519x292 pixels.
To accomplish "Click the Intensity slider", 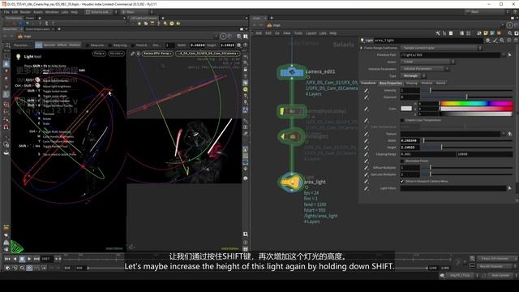I will (x=467, y=90).
